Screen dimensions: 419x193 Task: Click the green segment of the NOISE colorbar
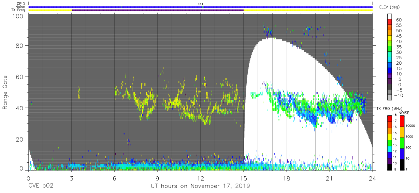pyautogui.click(x=403, y=143)
